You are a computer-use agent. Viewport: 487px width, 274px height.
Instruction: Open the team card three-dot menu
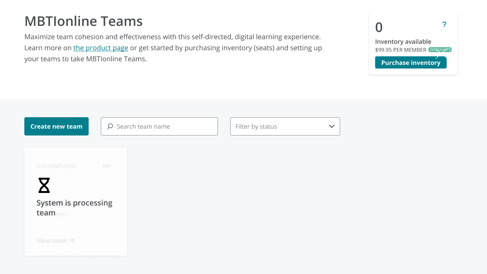click(107, 166)
